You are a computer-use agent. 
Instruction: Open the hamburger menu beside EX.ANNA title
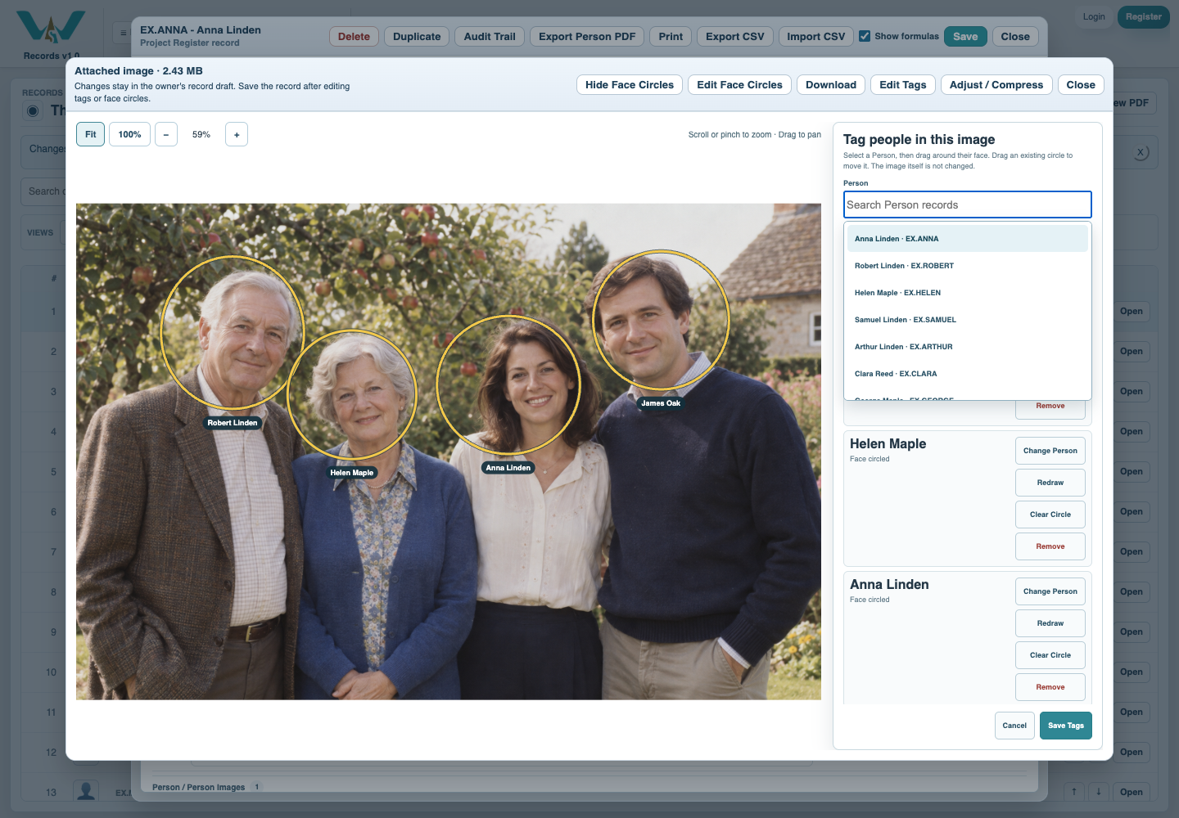pyautogui.click(x=123, y=34)
